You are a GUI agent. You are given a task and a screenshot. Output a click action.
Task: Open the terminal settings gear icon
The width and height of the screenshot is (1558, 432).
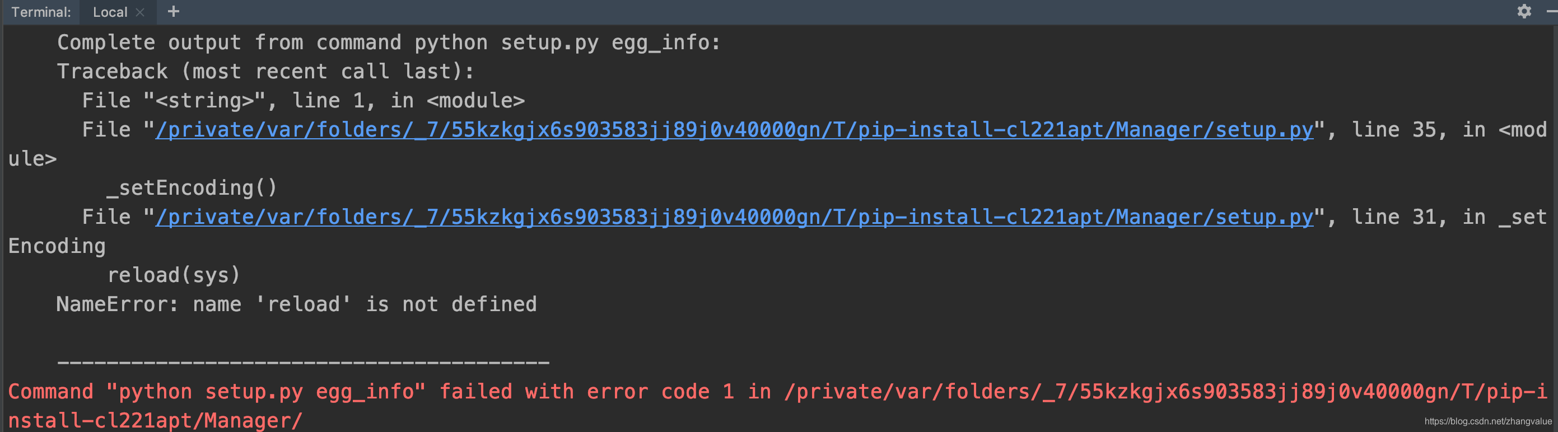tap(1525, 12)
